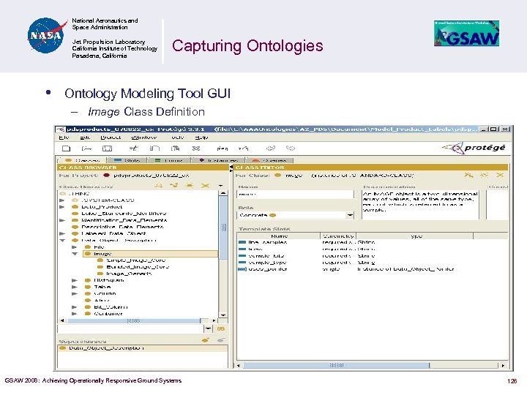
Task: Switch to the Forms tab
Action: tap(169, 160)
